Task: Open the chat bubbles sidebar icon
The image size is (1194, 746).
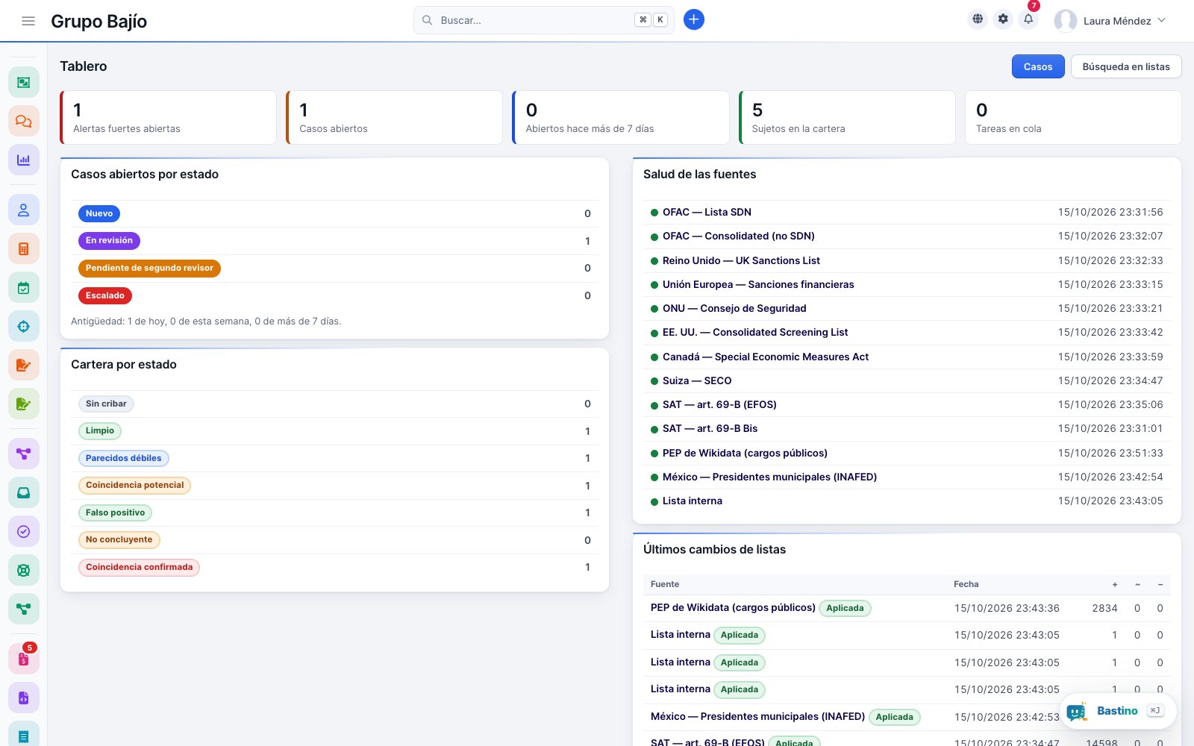Action: click(x=24, y=121)
